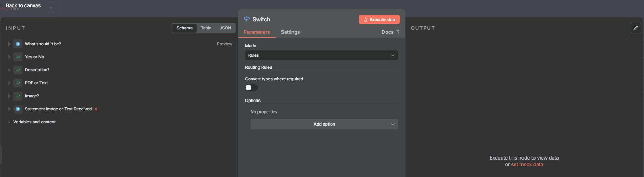644x177 pixels.
Task: Click the Telegram icon beside What should it be?
Action: 18,44
